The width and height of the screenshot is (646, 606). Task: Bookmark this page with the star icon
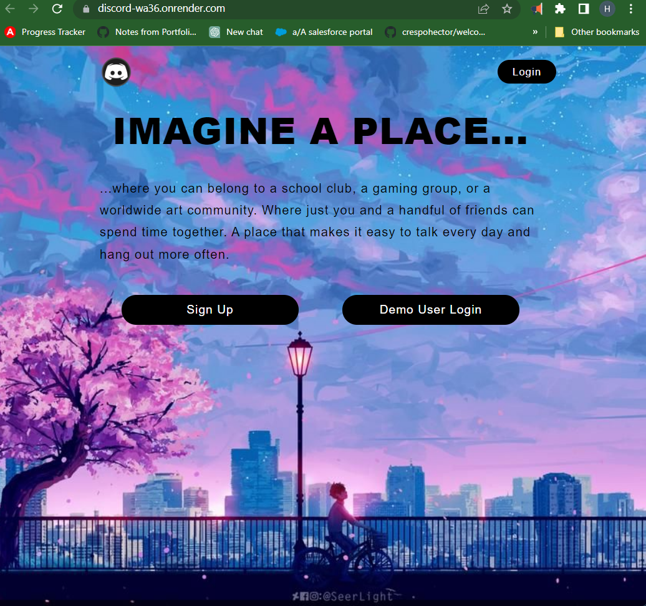(507, 9)
